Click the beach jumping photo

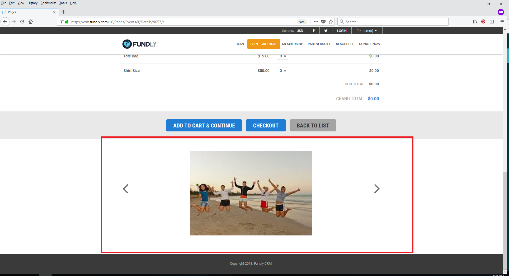tap(251, 193)
